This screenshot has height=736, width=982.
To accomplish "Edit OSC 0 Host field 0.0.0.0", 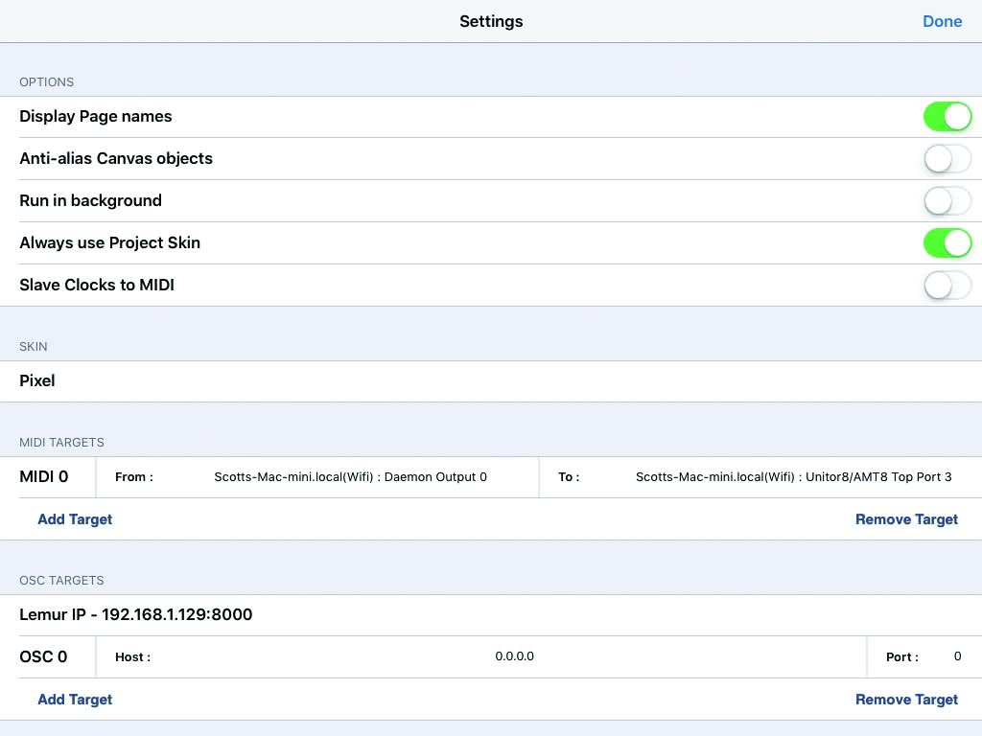I will pyautogui.click(x=481, y=656).
